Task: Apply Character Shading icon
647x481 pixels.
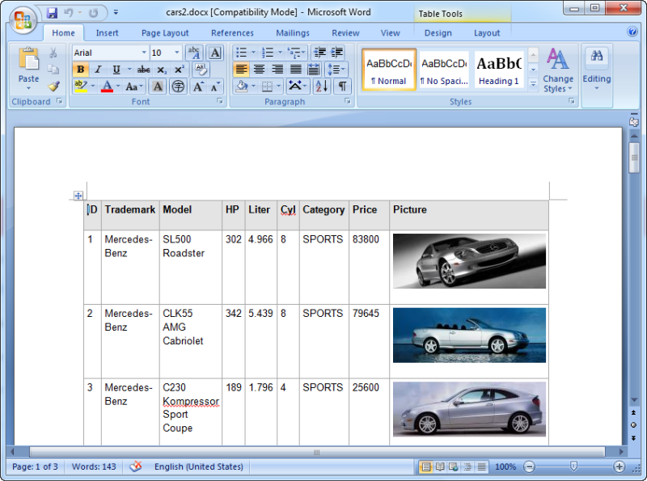Action: [x=158, y=86]
